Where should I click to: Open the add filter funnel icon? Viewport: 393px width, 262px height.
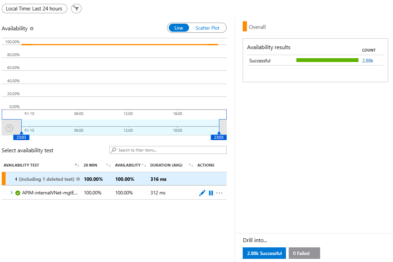(x=76, y=8)
